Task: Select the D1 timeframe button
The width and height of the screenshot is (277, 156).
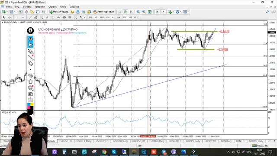Action: (x=125, y=17)
